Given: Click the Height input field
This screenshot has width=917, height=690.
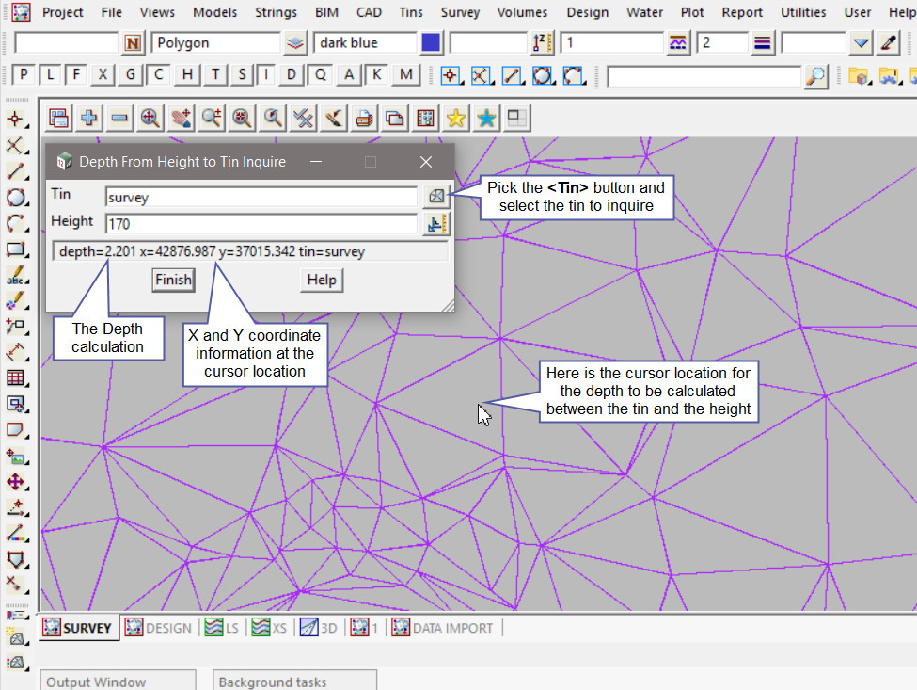Looking at the screenshot, I should click(x=261, y=224).
